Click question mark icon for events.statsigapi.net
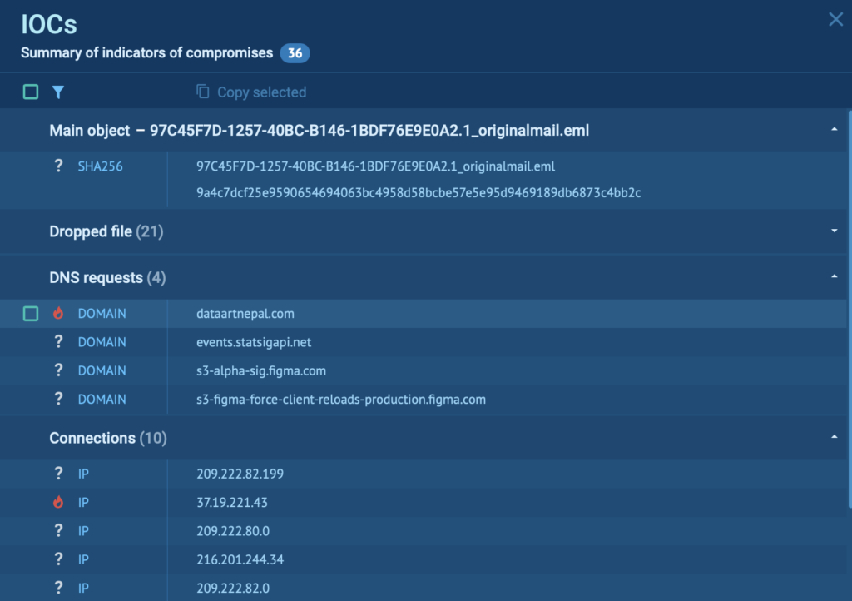The height and width of the screenshot is (601, 852). [58, 342]
